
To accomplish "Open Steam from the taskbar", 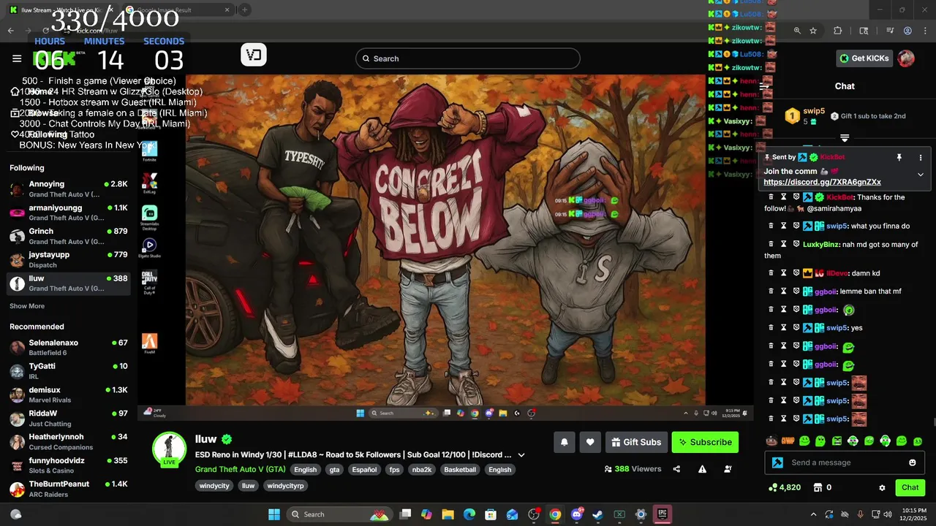I will 597,514.
